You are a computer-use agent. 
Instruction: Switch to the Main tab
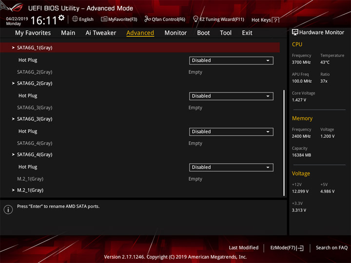pos(68,33)
